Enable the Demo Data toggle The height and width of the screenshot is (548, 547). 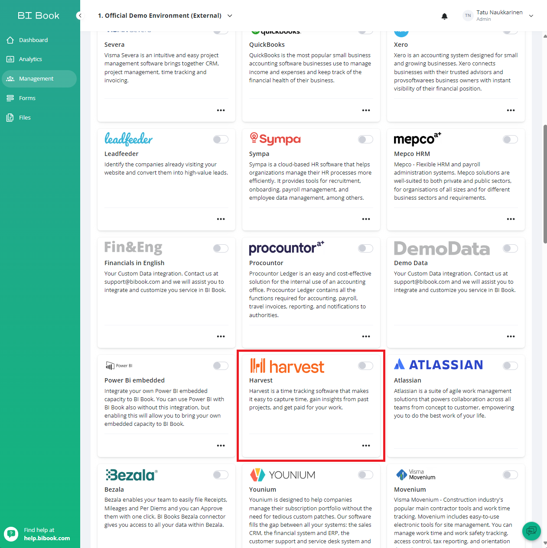pos(510,248)
